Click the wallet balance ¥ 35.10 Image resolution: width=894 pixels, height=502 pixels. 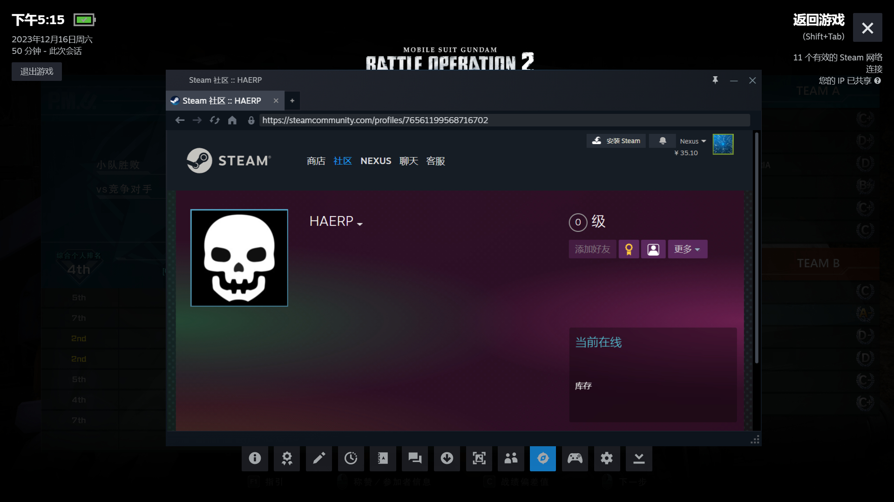click(x=686, y=153)
